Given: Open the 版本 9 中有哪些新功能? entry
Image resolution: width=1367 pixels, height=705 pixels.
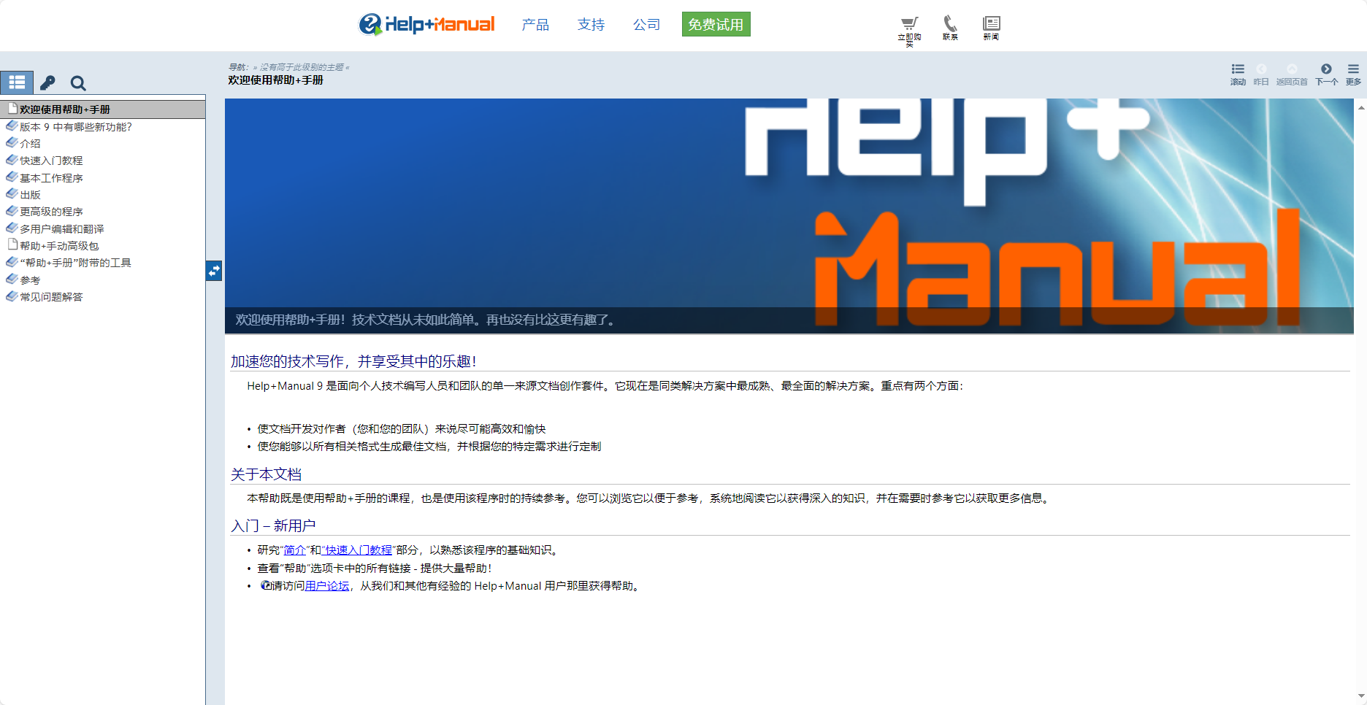Looking at the screenshot, I should click(x=76, y=127).
